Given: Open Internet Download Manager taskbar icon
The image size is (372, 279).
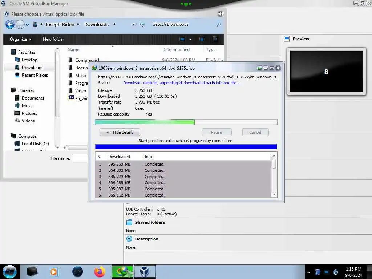Looking at the screenshot, I should 122,272.
